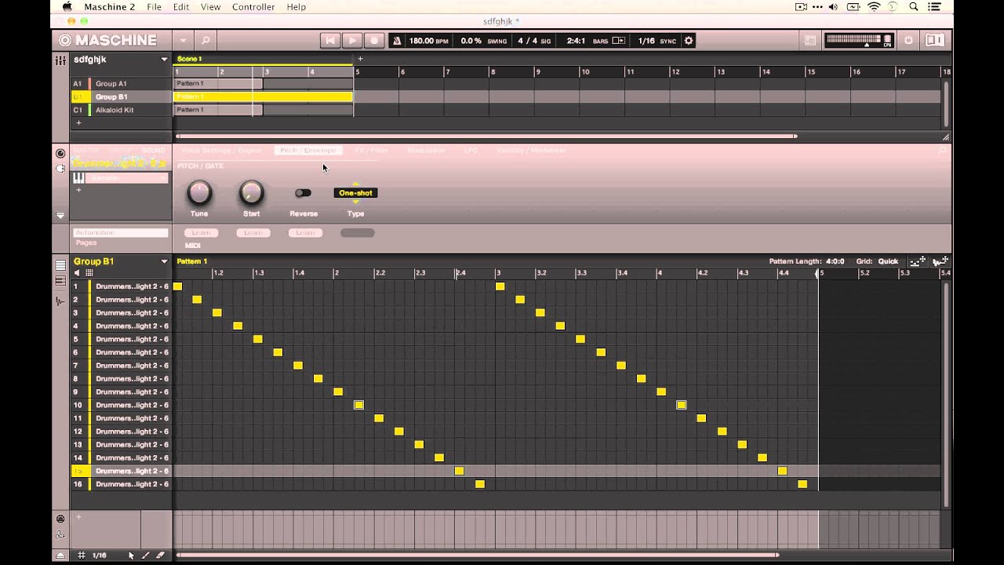Switch to the GROUP tab

(120, 151)
